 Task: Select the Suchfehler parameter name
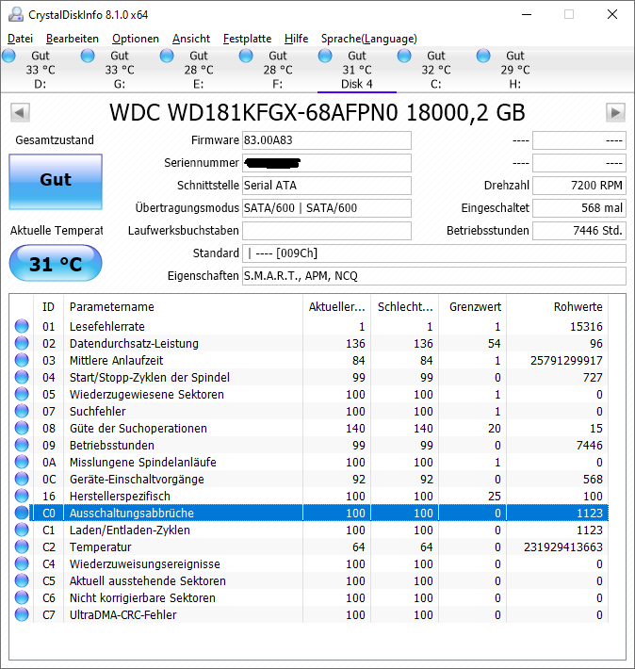[98, 412]
